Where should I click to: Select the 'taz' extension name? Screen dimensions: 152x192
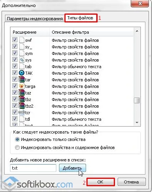[x=28, y=93]
